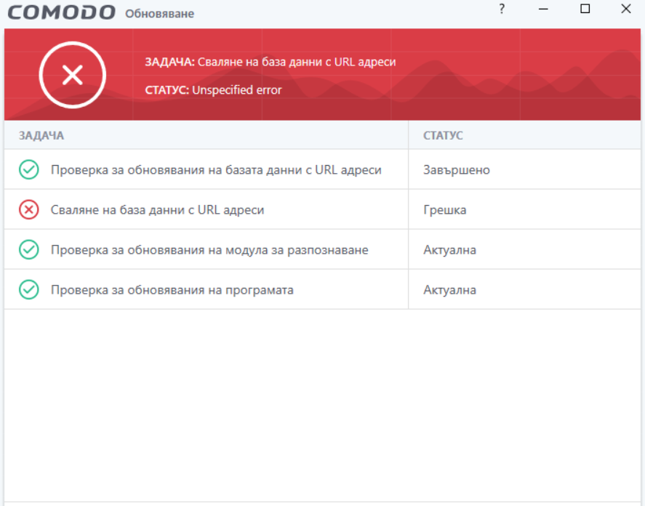Click red error icon beside Сваляне на база данни
Screen dimensions: 645x506
point(29,209)
